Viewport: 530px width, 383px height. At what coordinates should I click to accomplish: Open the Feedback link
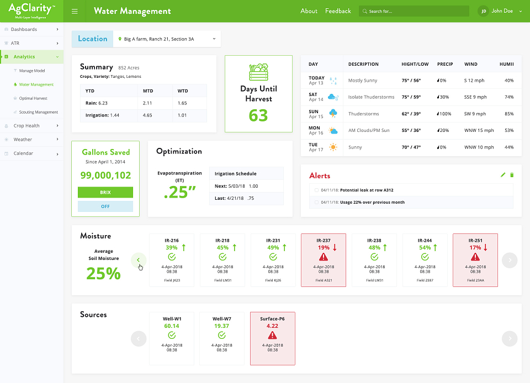tap(338, 11)
